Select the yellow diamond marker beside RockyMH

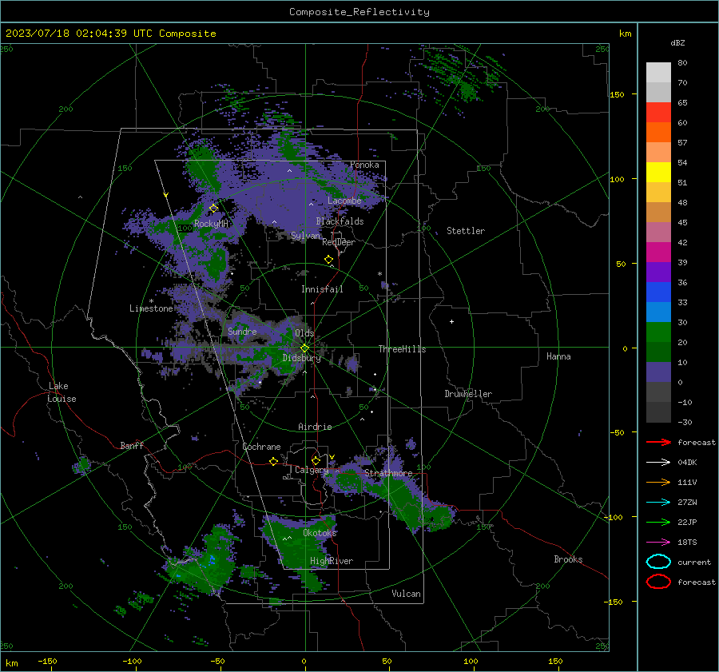tap(213, 209)
